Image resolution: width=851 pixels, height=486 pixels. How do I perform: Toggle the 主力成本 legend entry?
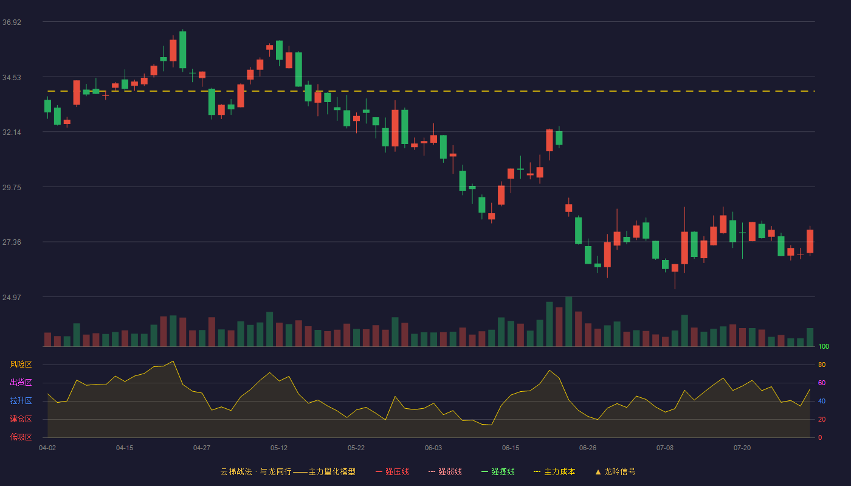click(554, 471)
